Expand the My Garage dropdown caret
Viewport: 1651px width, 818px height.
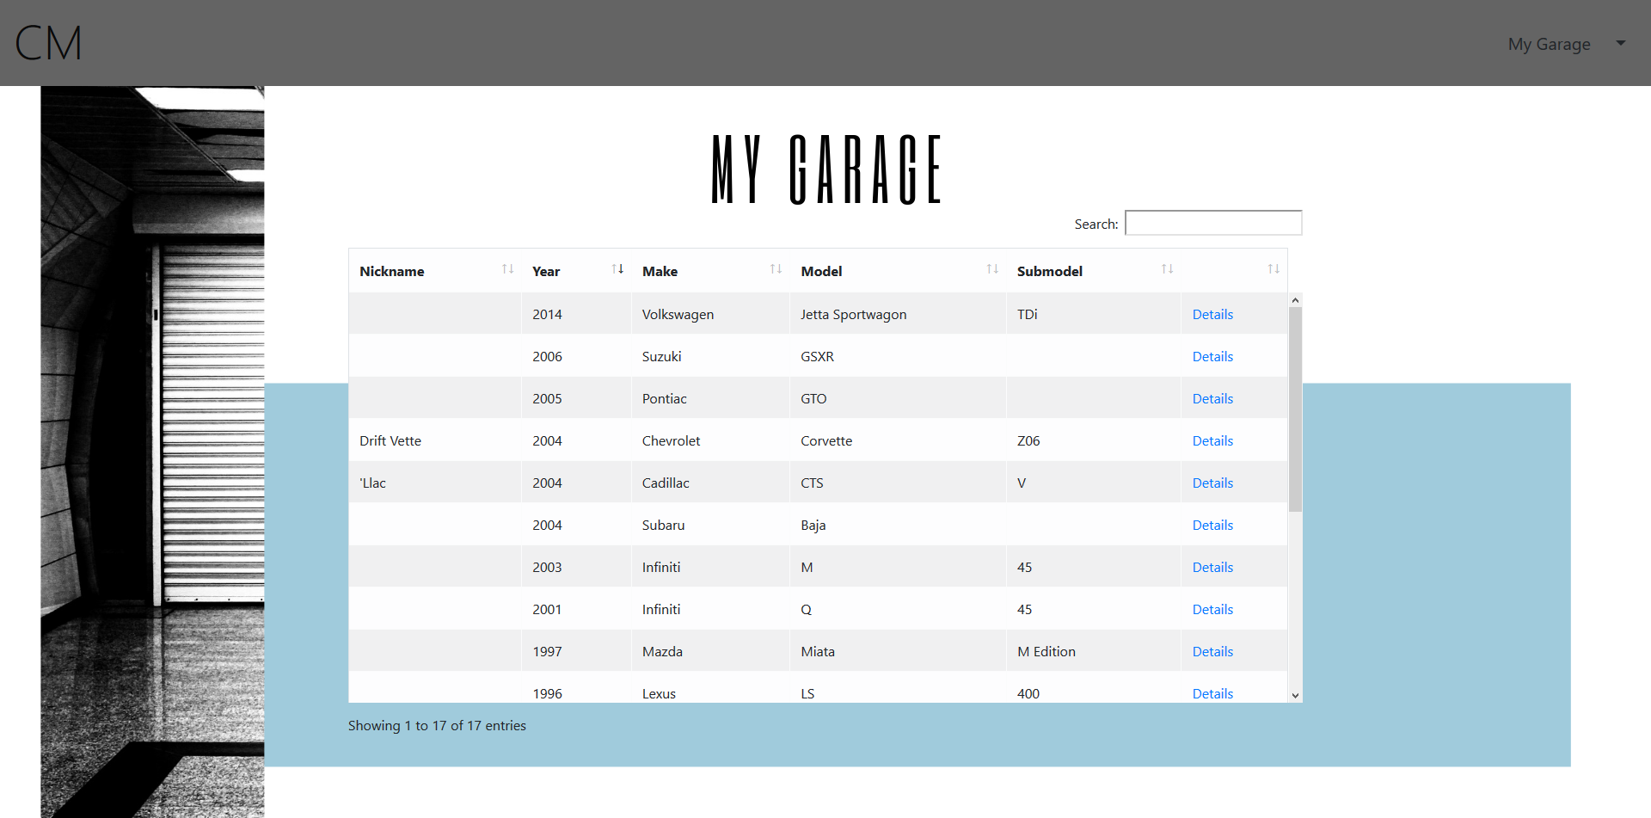click(x=1621, y=43)
